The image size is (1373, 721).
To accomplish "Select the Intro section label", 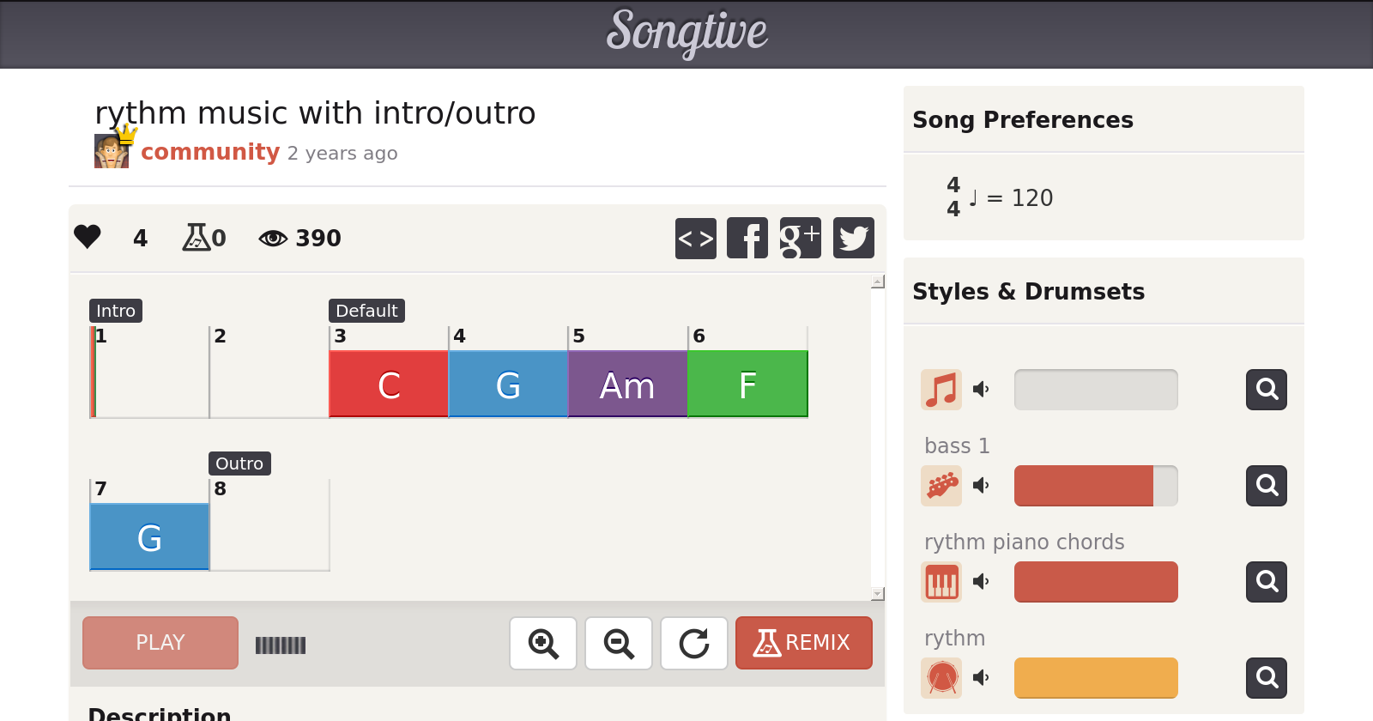I will 116,311.
